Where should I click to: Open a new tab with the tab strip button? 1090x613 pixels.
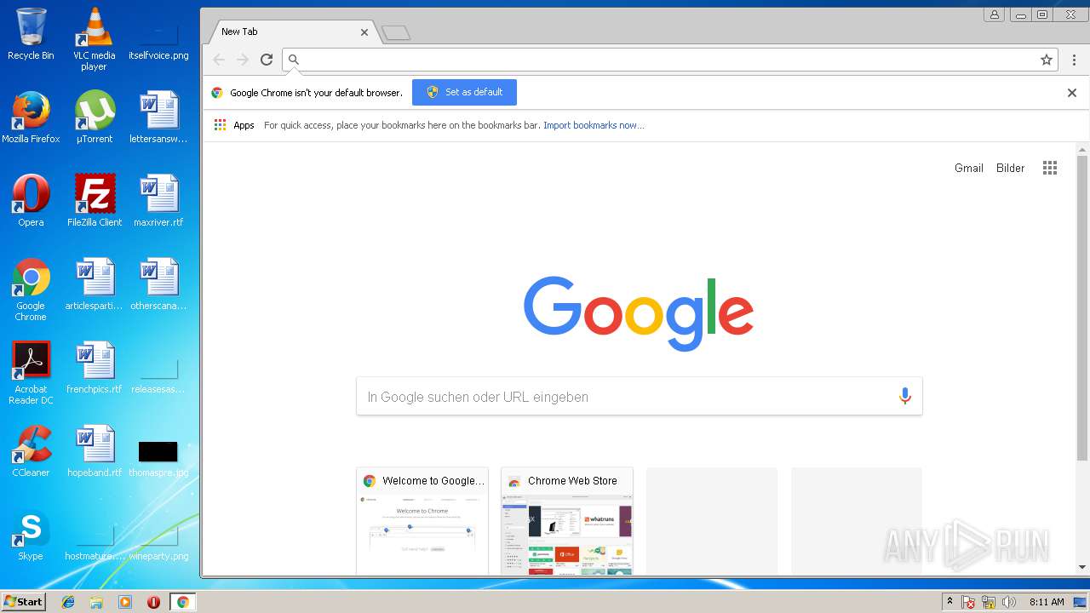click(396, 33)
